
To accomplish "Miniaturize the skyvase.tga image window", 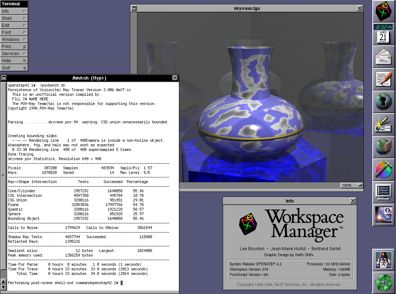I will click(x=134, y=8).
